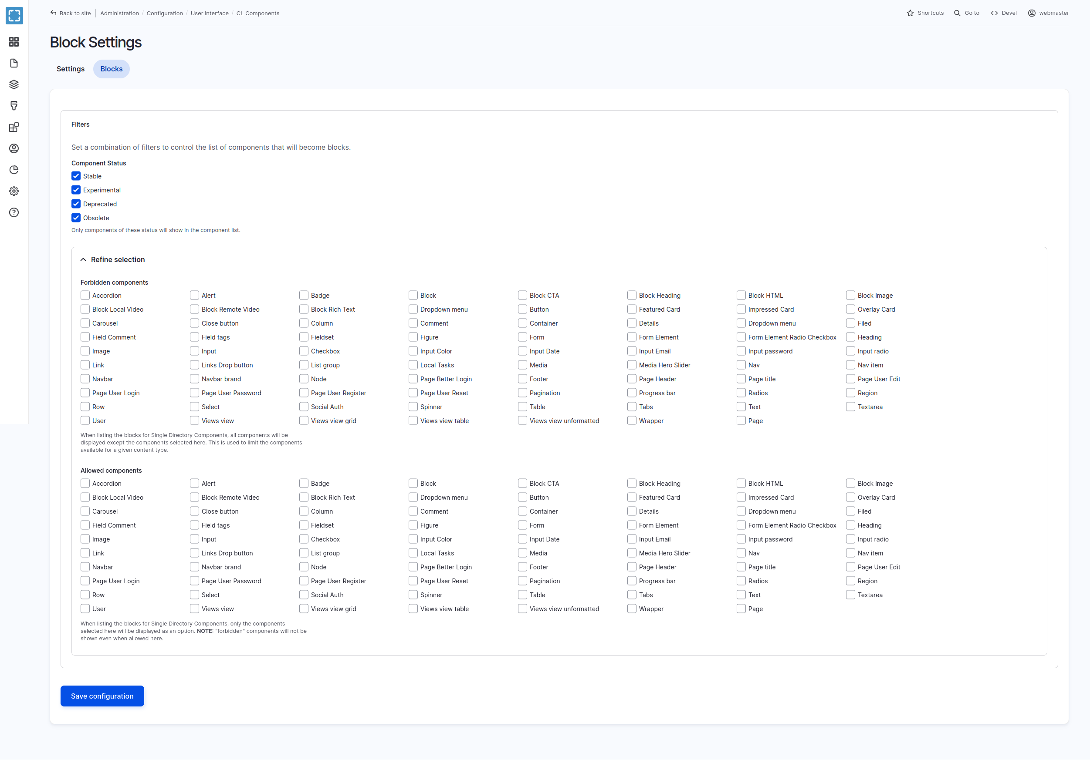This screenshot has width=1090, height=760.
Task: Uncheck the Obsolete status checkbox
Action: [76, 218]
